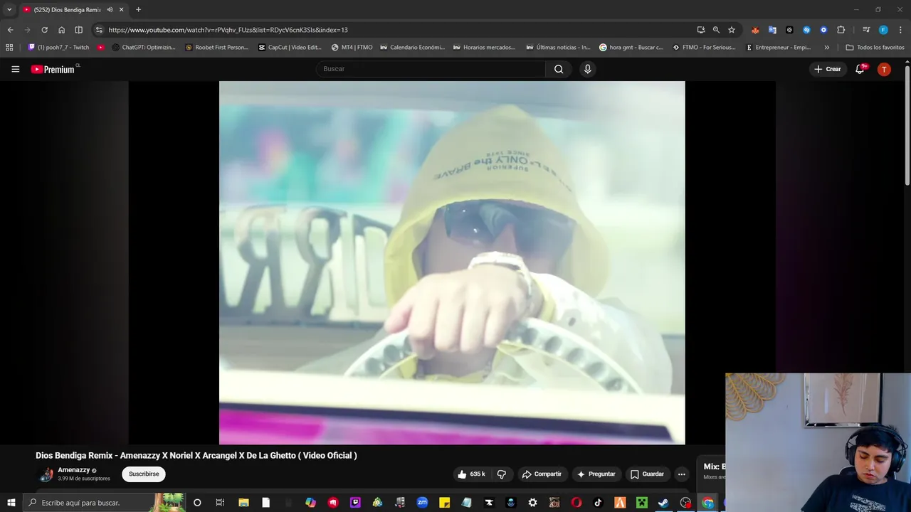Expand hidden bookmarks overflow chevron

pos(826,48)
